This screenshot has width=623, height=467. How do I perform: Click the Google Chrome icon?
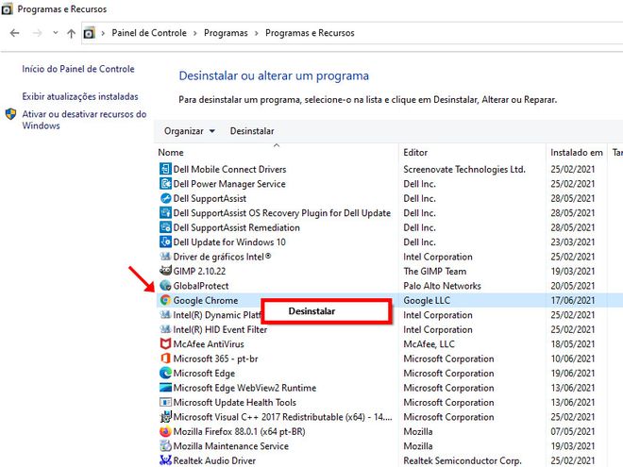(x=165, y=300)
